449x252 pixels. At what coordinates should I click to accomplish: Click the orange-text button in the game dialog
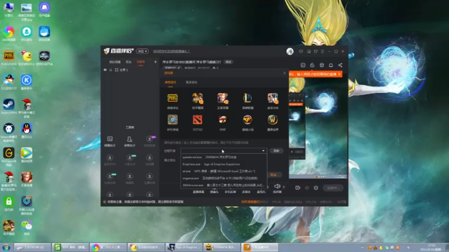click(x=273, y=175)
